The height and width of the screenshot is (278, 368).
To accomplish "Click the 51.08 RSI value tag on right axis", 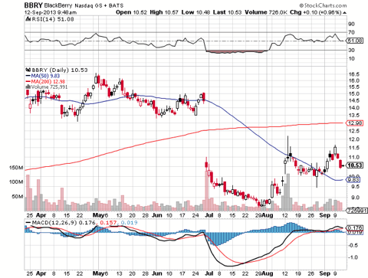I will (x=354, y=41).
